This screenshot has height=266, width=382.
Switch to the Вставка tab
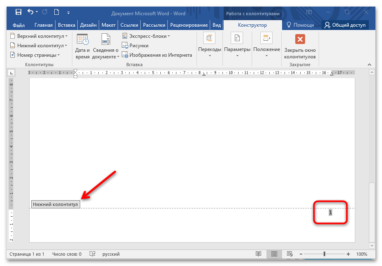tap(67, 25)
